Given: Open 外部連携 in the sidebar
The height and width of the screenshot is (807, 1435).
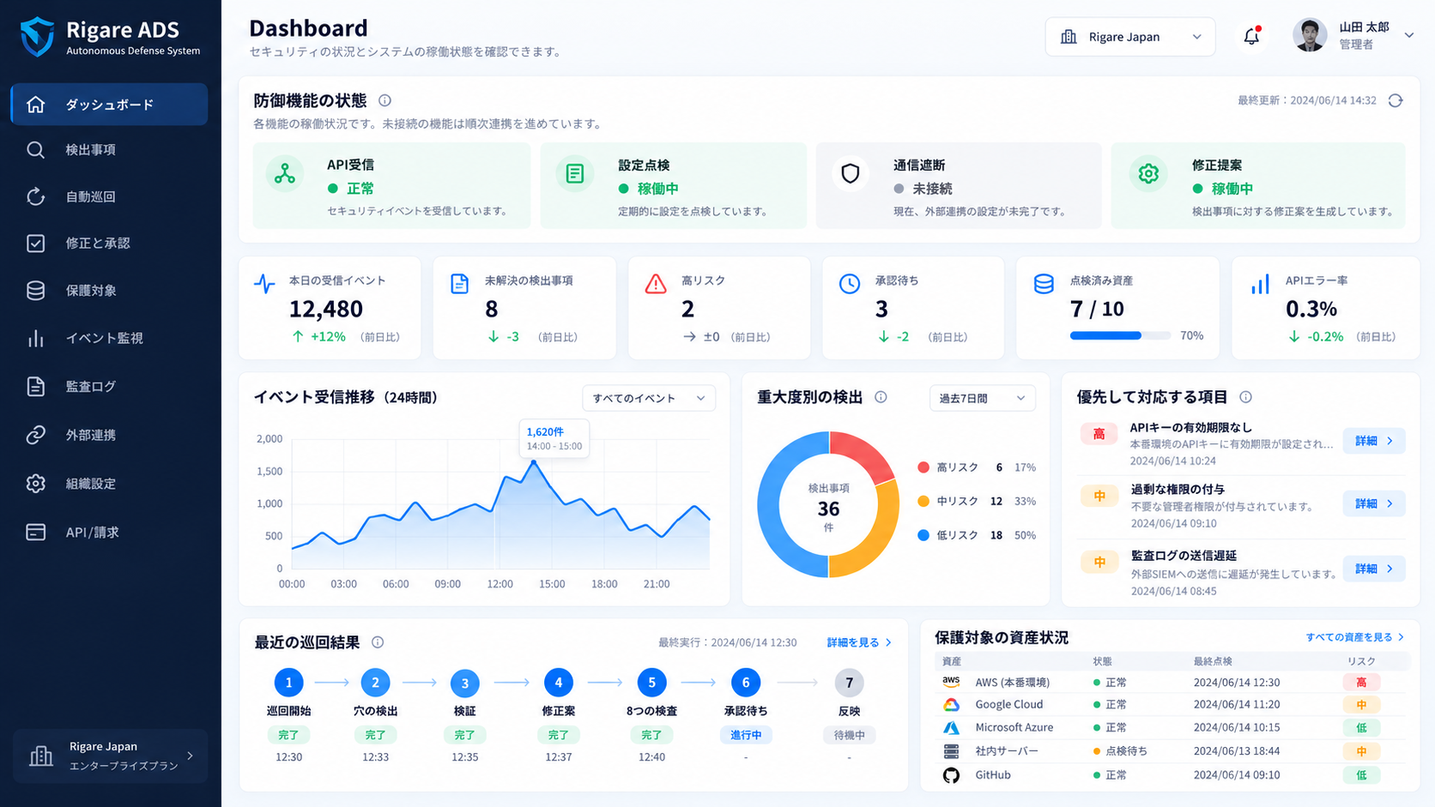Looking at the screenshot, I should [109, 435].
